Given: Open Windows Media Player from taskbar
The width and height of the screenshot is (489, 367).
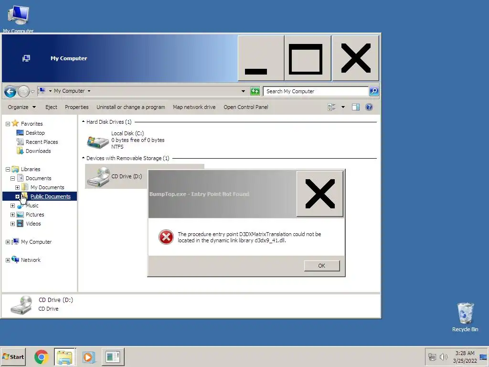Looking at the screenshot, I should click(x=88, y=356).
